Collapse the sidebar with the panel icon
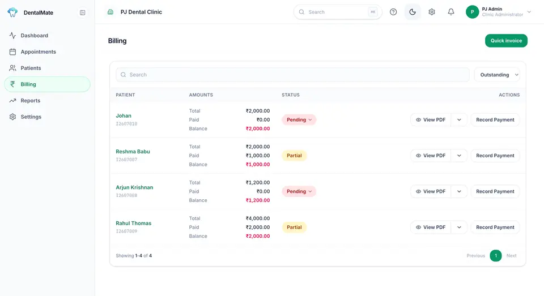 click(x=83, y=12)
